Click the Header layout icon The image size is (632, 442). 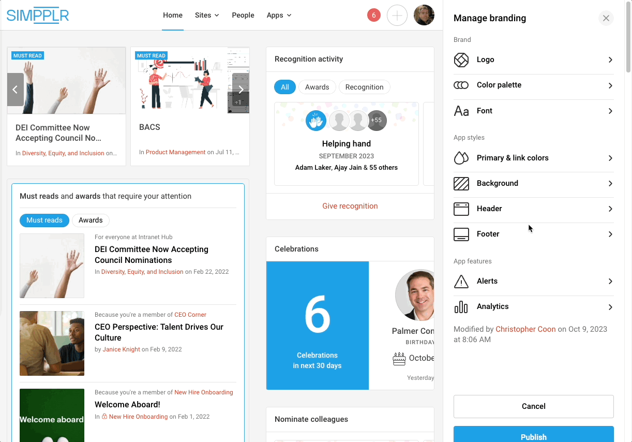pyautogui.click(x=461, y=209)
